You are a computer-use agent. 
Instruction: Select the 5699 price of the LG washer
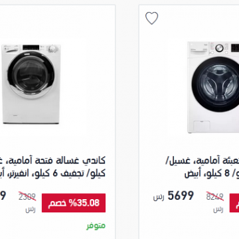point(181,196)
